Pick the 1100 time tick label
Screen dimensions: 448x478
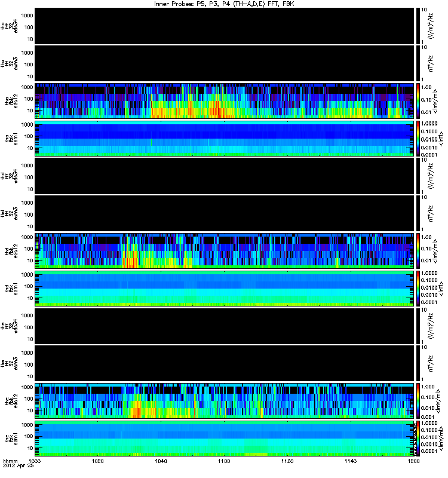[224, 461]
